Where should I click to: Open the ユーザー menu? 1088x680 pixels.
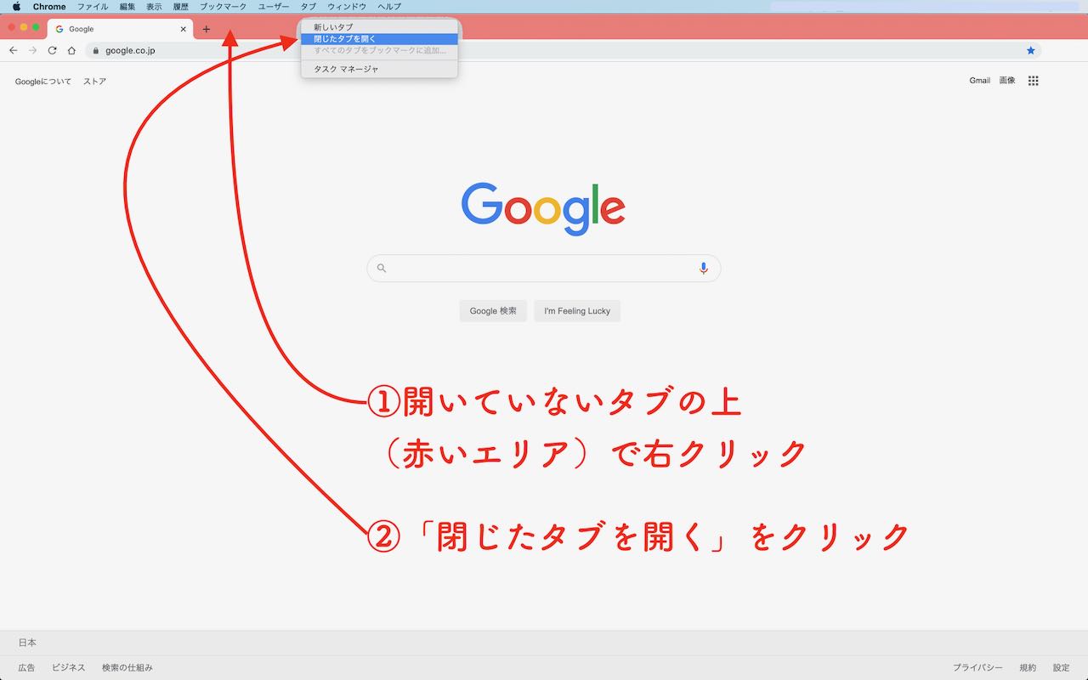pos(274,6)
